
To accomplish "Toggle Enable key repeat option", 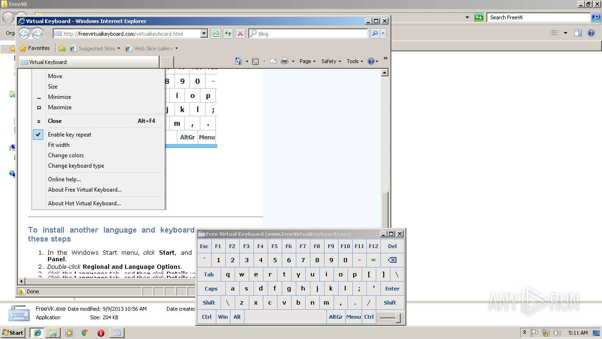I will click(70, 135).
